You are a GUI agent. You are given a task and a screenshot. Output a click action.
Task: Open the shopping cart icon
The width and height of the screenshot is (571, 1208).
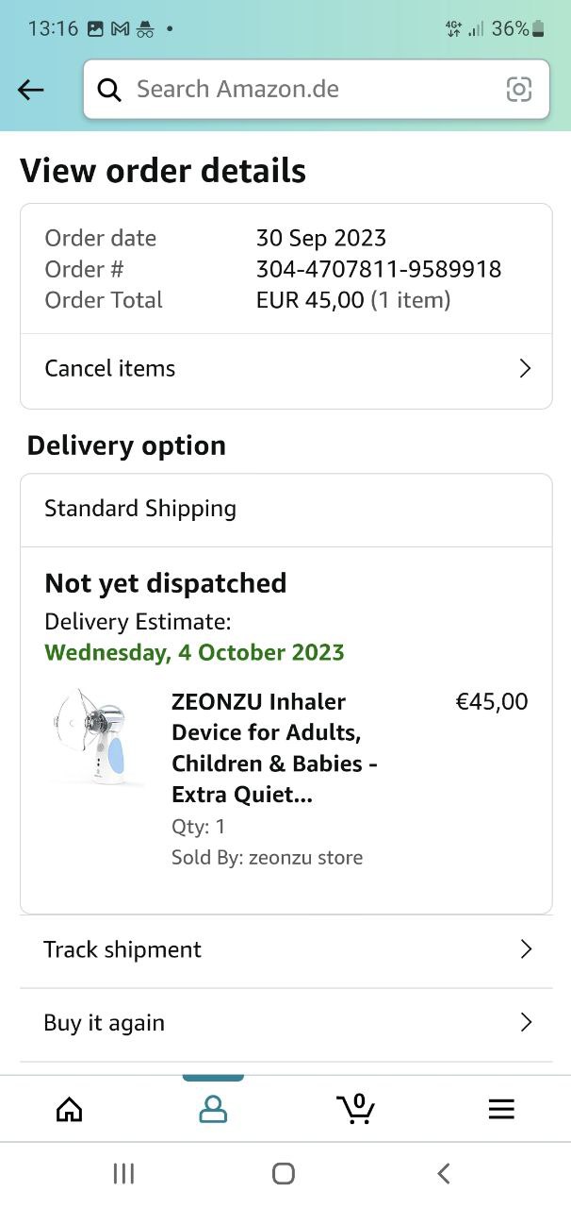click(x=355, y=1108)
